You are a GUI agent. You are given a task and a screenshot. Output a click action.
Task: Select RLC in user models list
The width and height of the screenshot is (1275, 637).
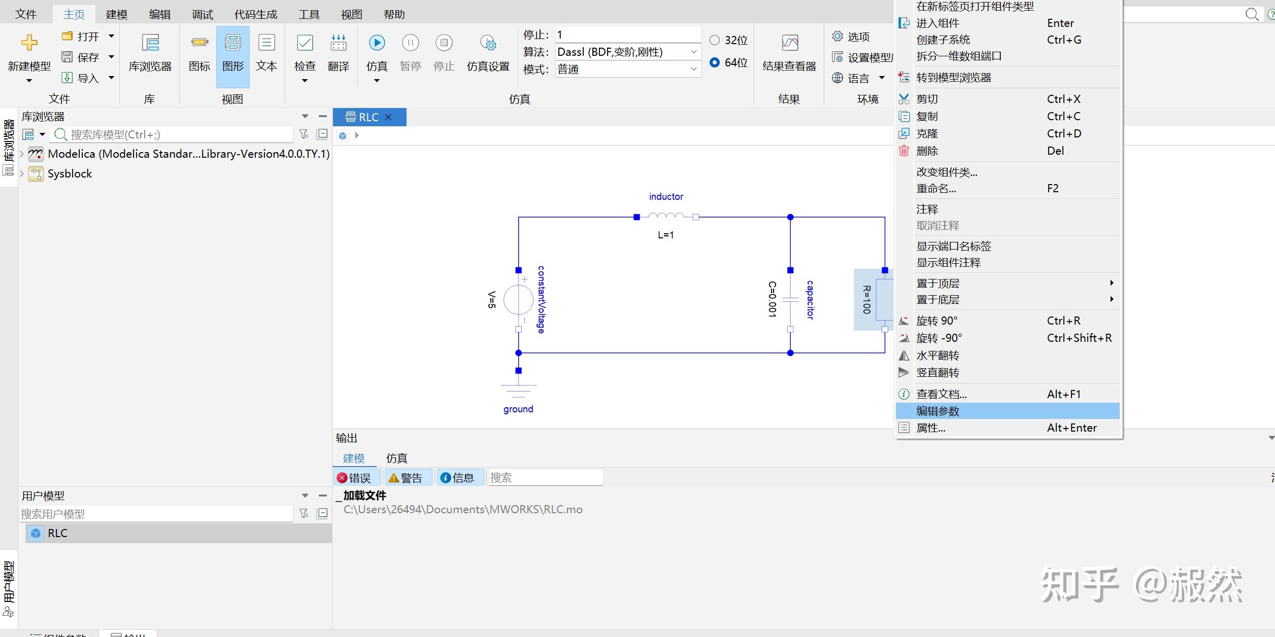[x=179, y=533]
